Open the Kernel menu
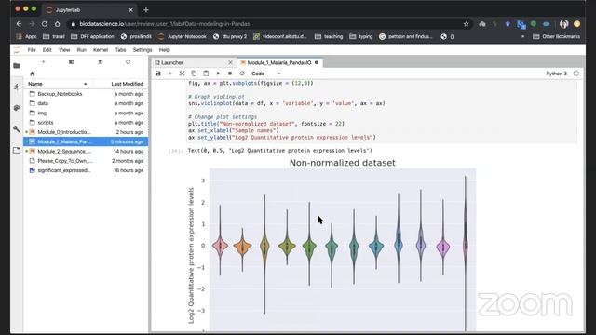The width and height of the screenshot is (596, 335). [x=101, y=50]
